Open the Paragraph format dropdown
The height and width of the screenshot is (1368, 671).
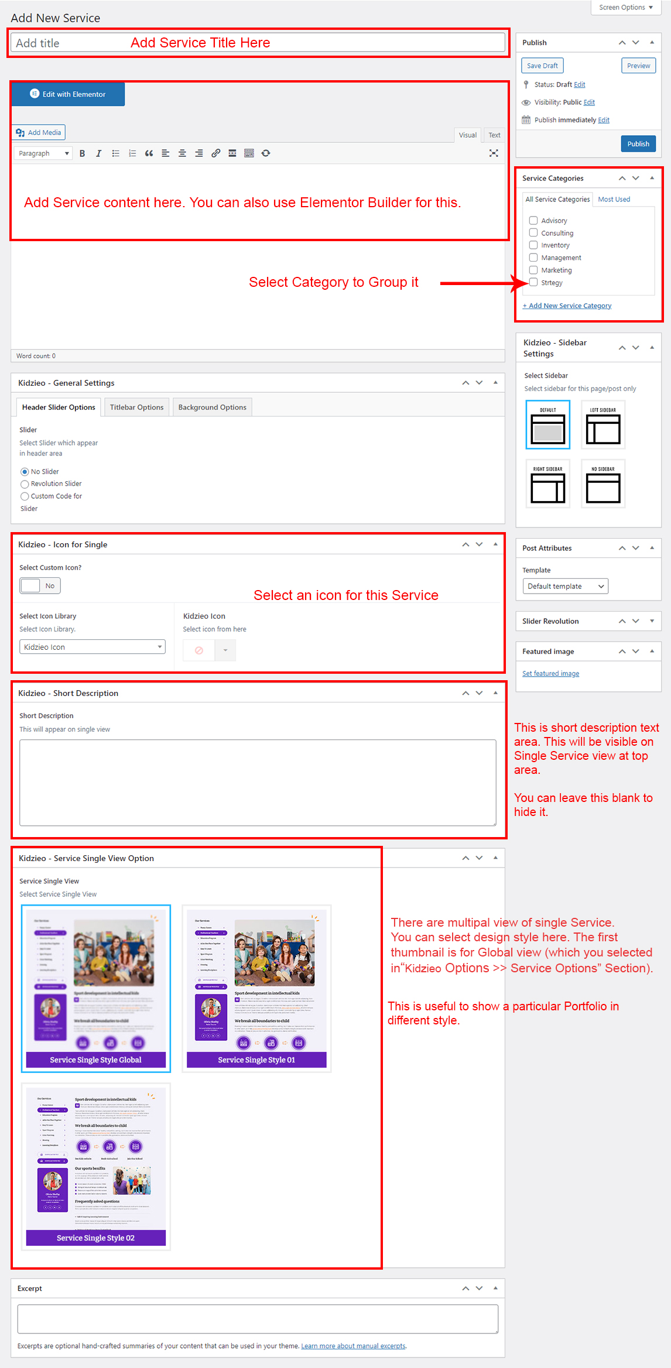(x=43, y=153)
